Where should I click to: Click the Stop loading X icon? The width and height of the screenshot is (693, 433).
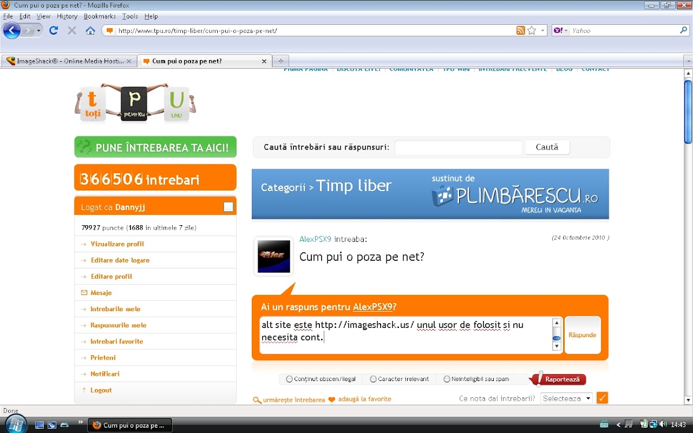[72, 31]
